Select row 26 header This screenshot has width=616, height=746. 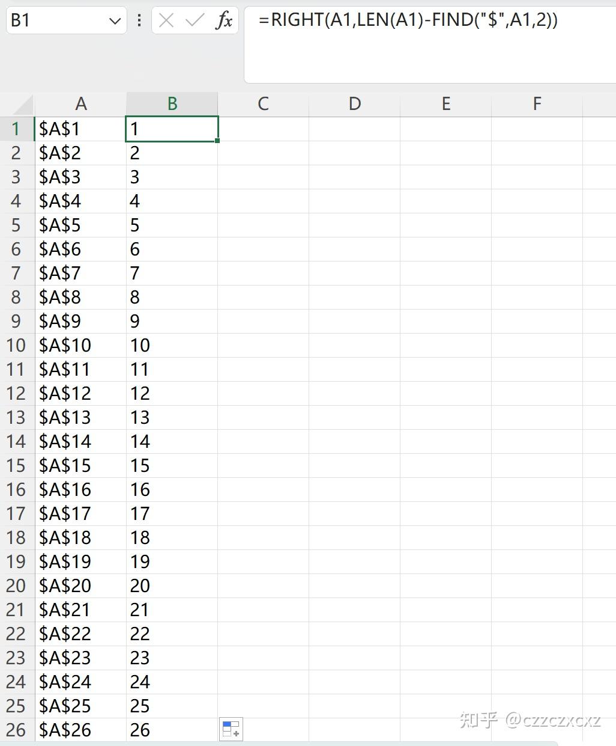[x=16, y=730]
